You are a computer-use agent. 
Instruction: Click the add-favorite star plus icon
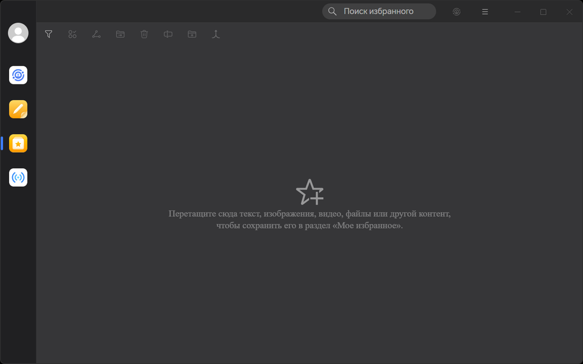point(310,192)
